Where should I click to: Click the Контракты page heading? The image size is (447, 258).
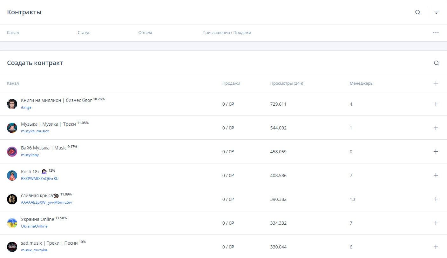pyautogui.click(x=24, y=12)
